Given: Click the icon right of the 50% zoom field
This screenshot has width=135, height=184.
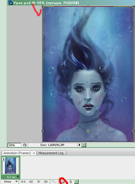Looking at the screenshot, I should pyautogui.click(x=25, y=145).
